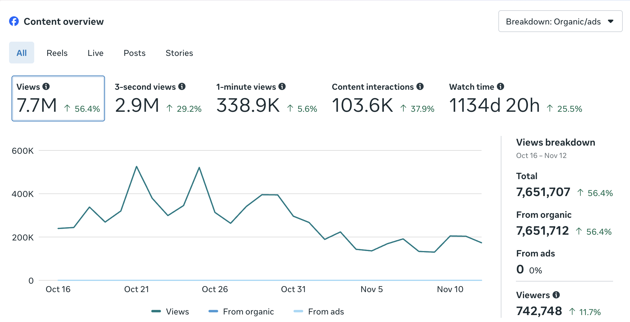Viewport: 630px width, 322px height.
Task: Click info icon next to 1-minute views
Action: pos(282,87)
